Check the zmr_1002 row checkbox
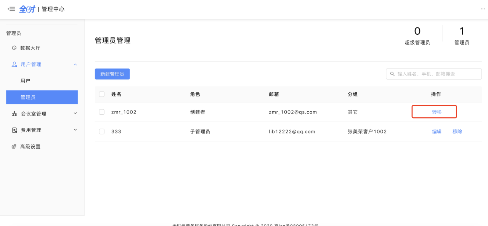Viewport: 488px width, 226px height. click(x=102, y=112)
